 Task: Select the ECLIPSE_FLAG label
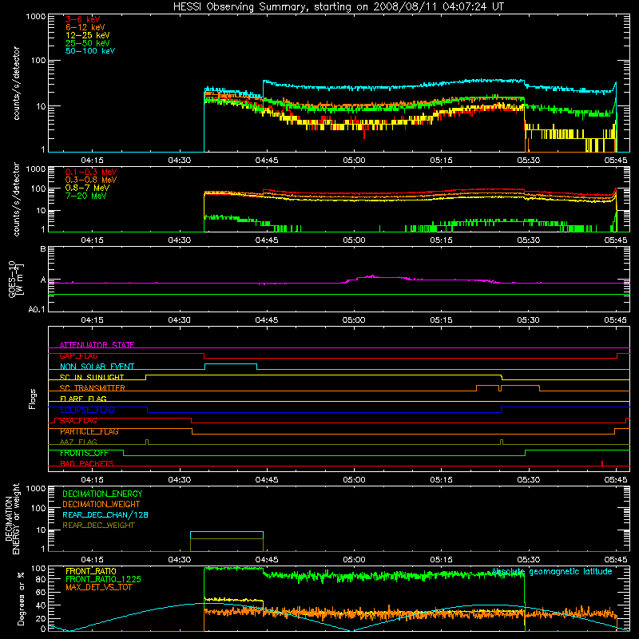pos(87,410)
